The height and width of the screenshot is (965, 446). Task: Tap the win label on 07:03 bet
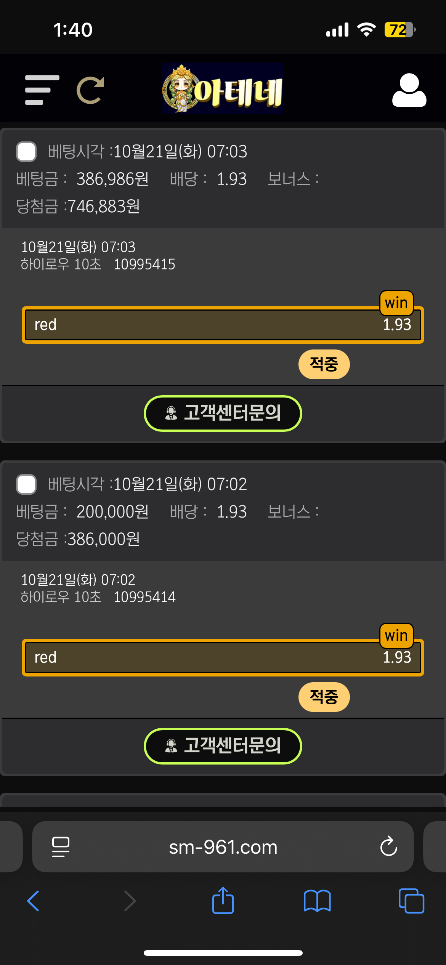396,303
